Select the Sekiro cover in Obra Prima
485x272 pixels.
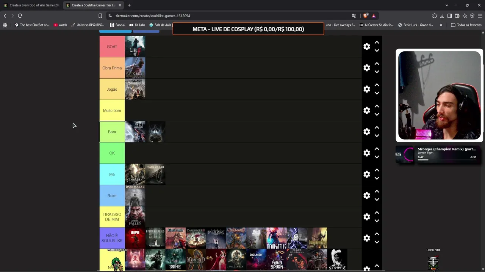pyautogui.click(x=135, y=68)
